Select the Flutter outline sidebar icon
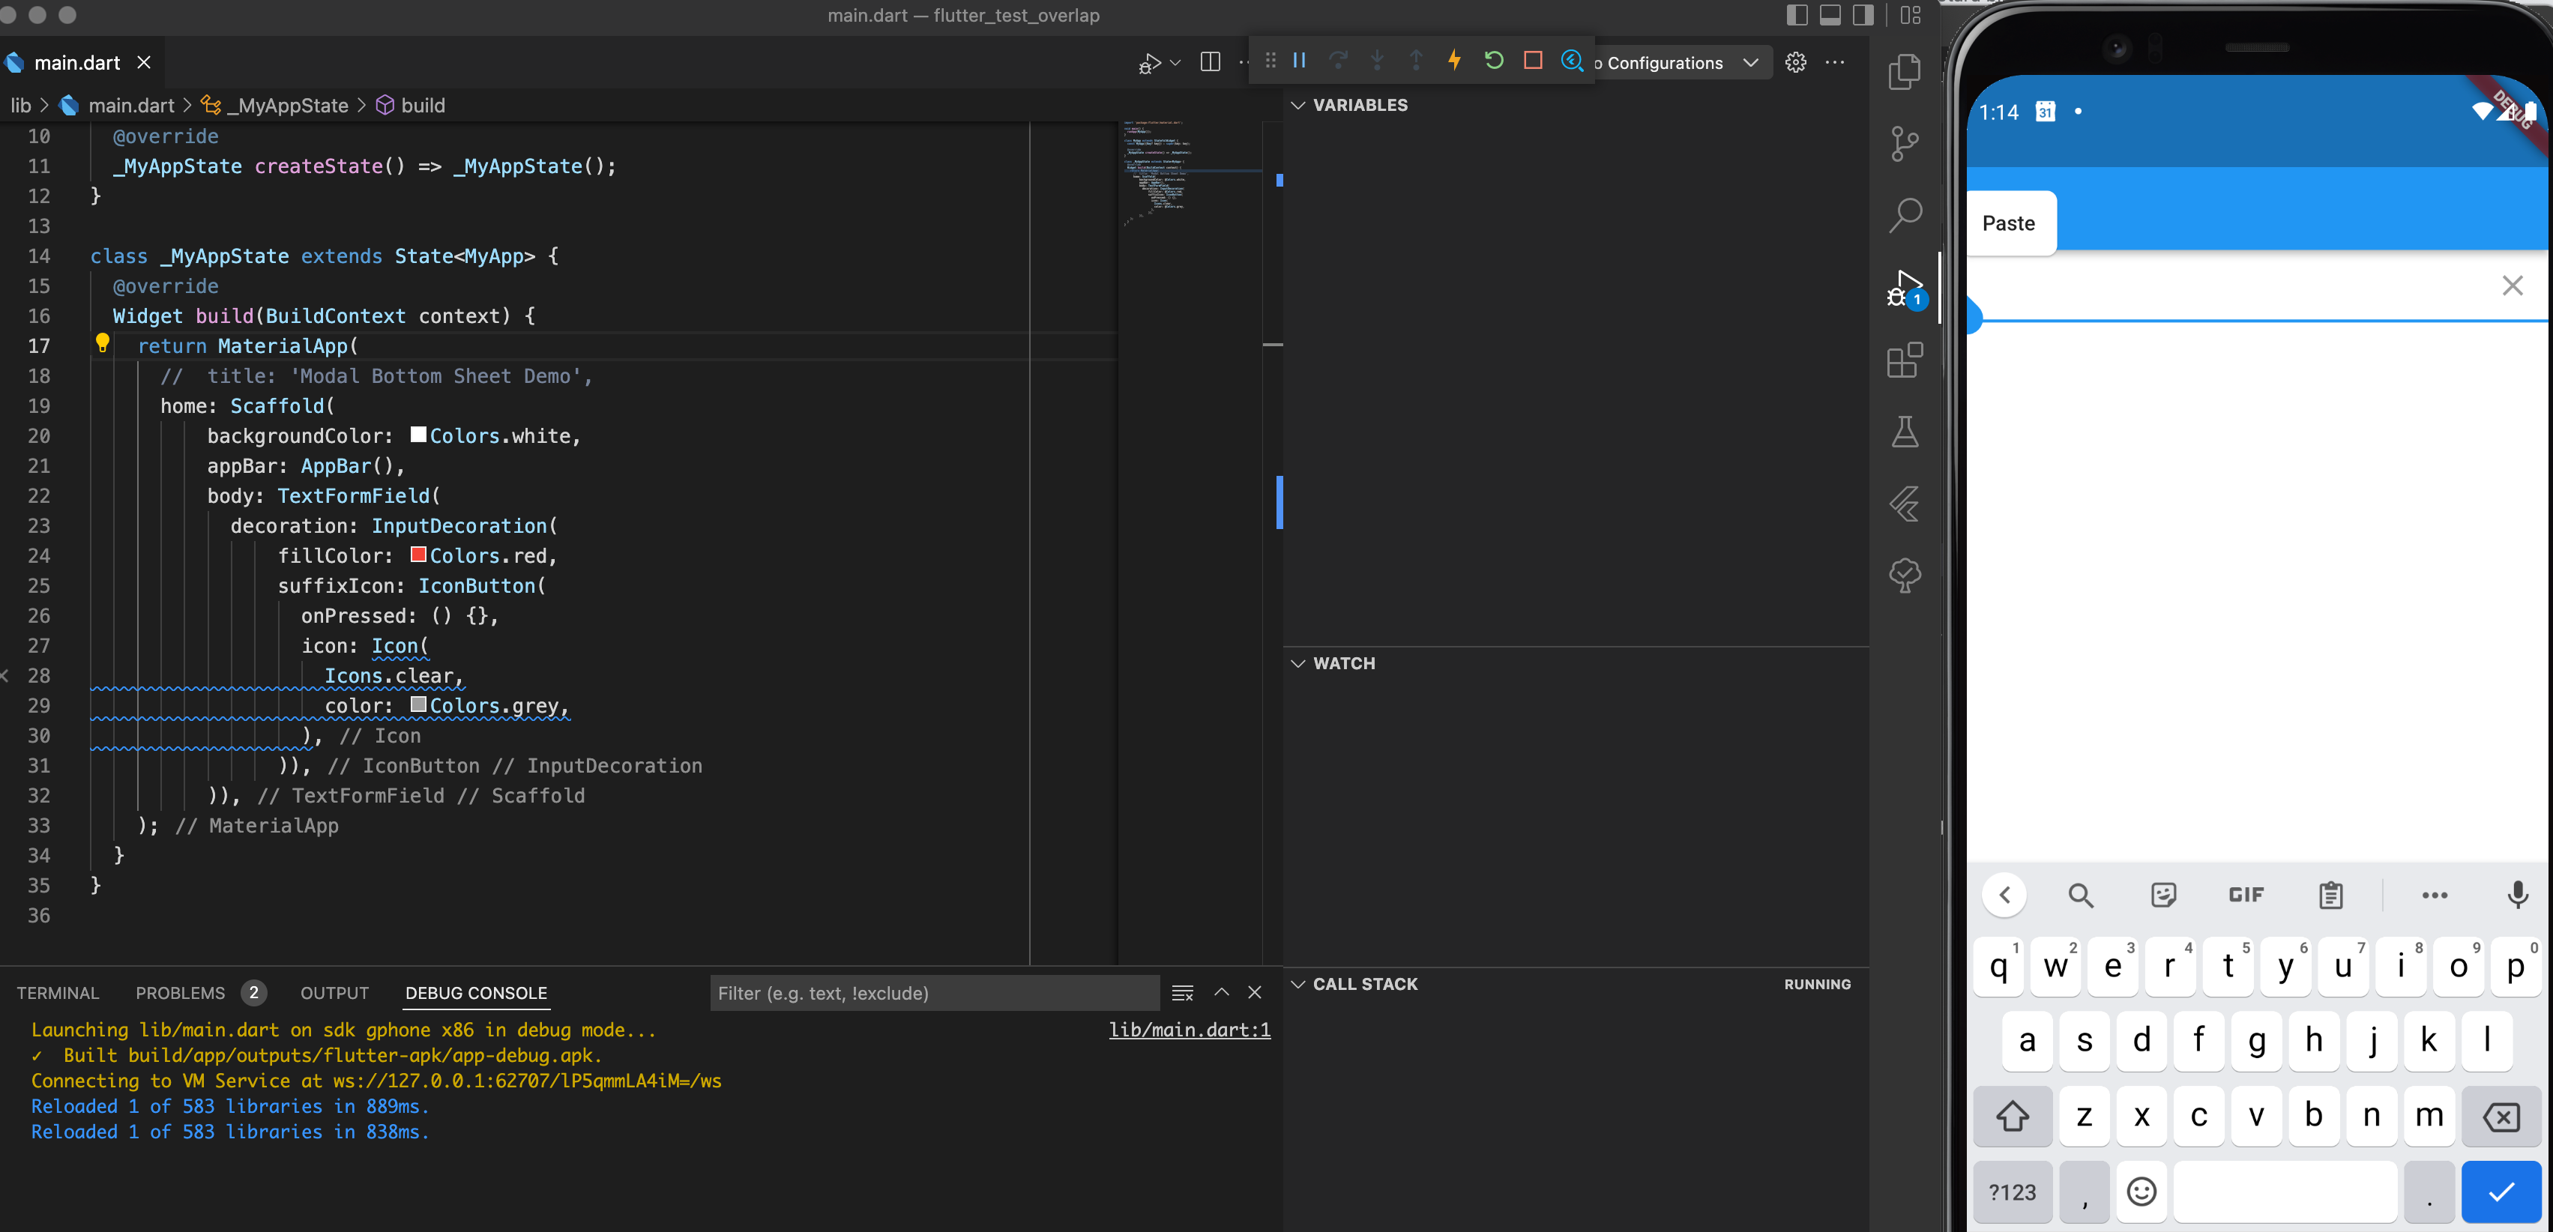Image resolution: width=2553 pixels, height=1232 pixels. click(1905, 504)
